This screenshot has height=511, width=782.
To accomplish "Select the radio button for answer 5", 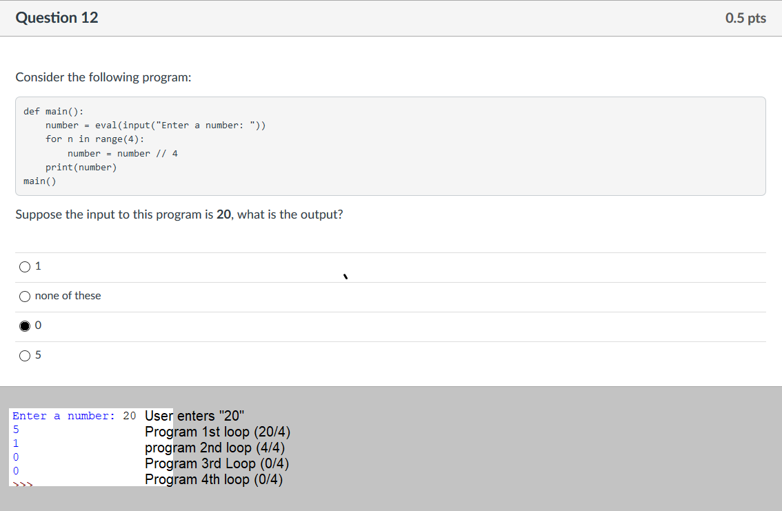I will click(25, 356).
